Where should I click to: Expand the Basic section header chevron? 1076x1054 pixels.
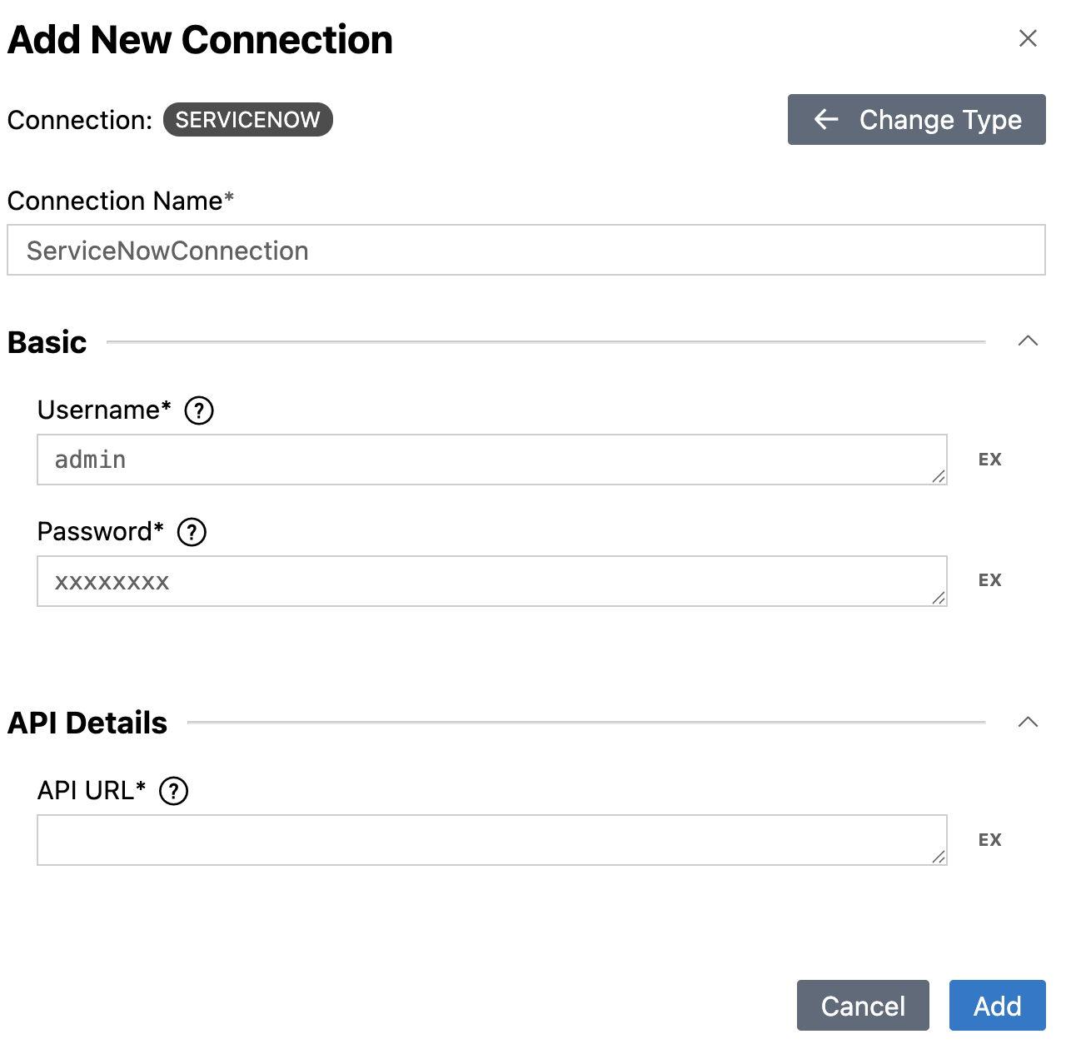coord(1029,341)
